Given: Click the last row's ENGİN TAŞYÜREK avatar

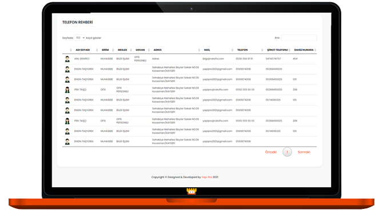Looking at the screenshot, I should [x=67, y=142].
